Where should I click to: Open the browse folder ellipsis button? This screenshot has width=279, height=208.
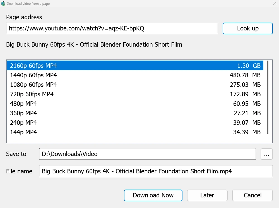pyautogui.click(x=266, y=154)
